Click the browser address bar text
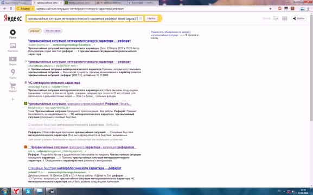 tap(80, 9)
